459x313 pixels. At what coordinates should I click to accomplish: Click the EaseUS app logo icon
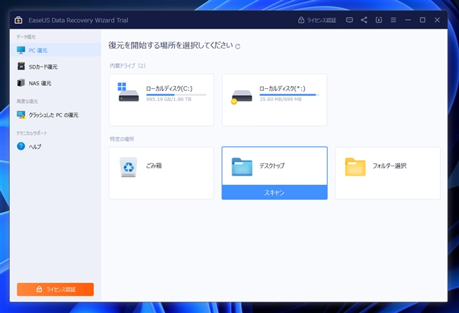point(19,20)
